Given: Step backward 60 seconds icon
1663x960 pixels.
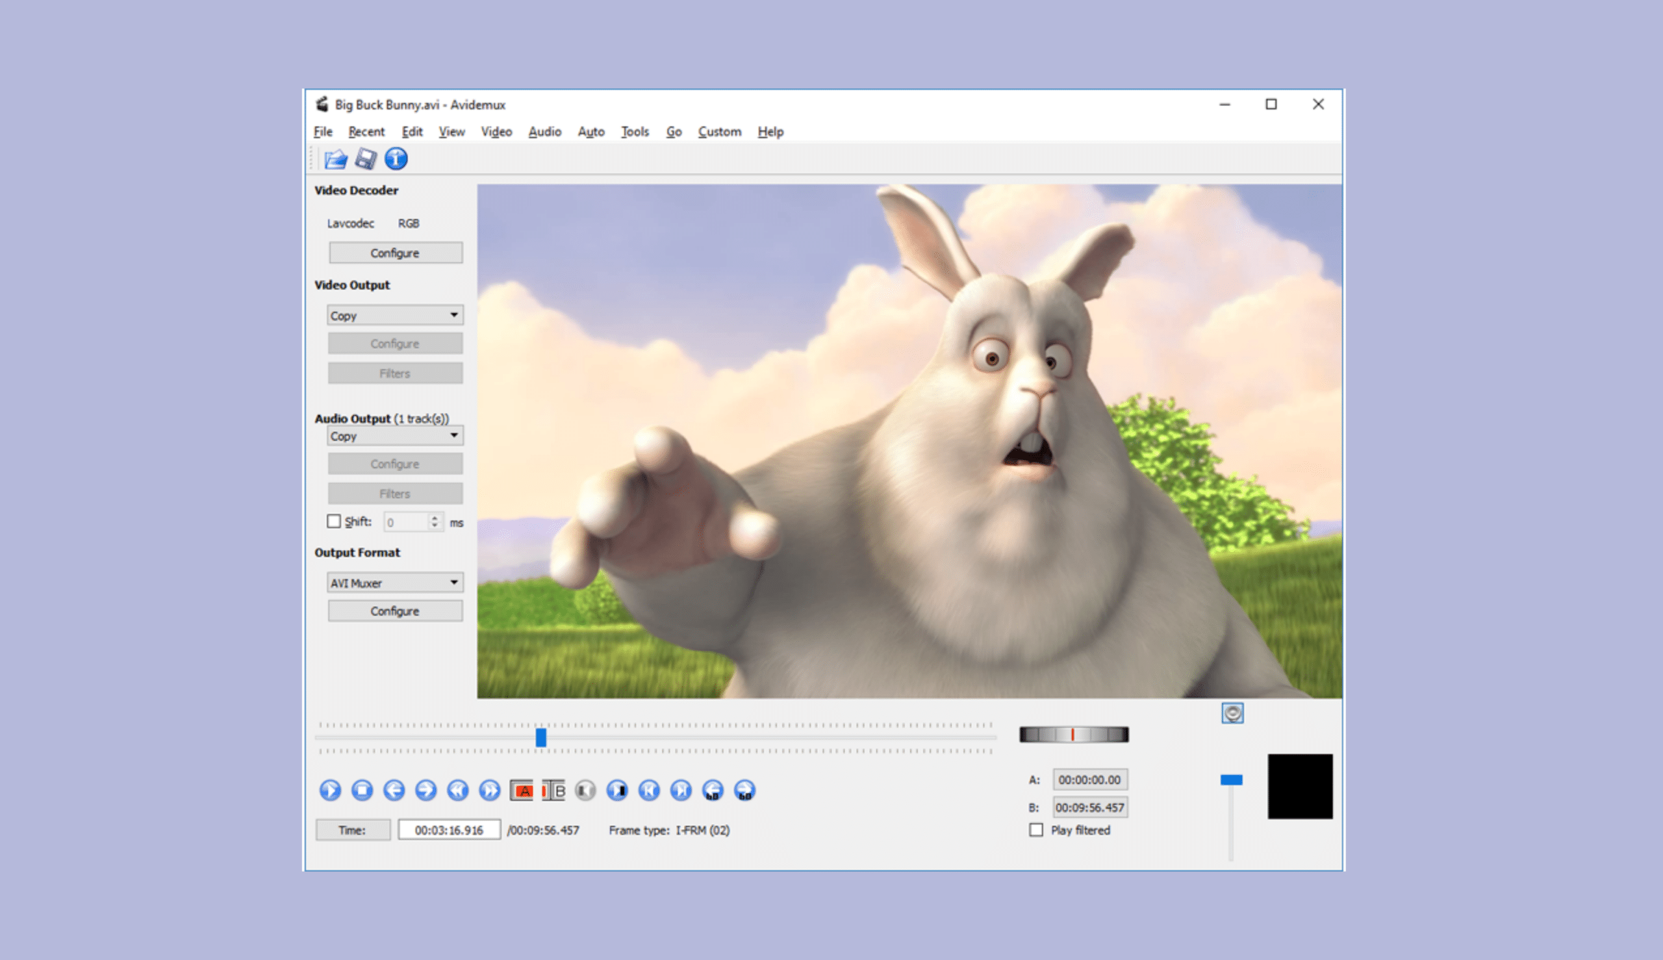Looking at the screenshot, I should click(x=713, y=790).
